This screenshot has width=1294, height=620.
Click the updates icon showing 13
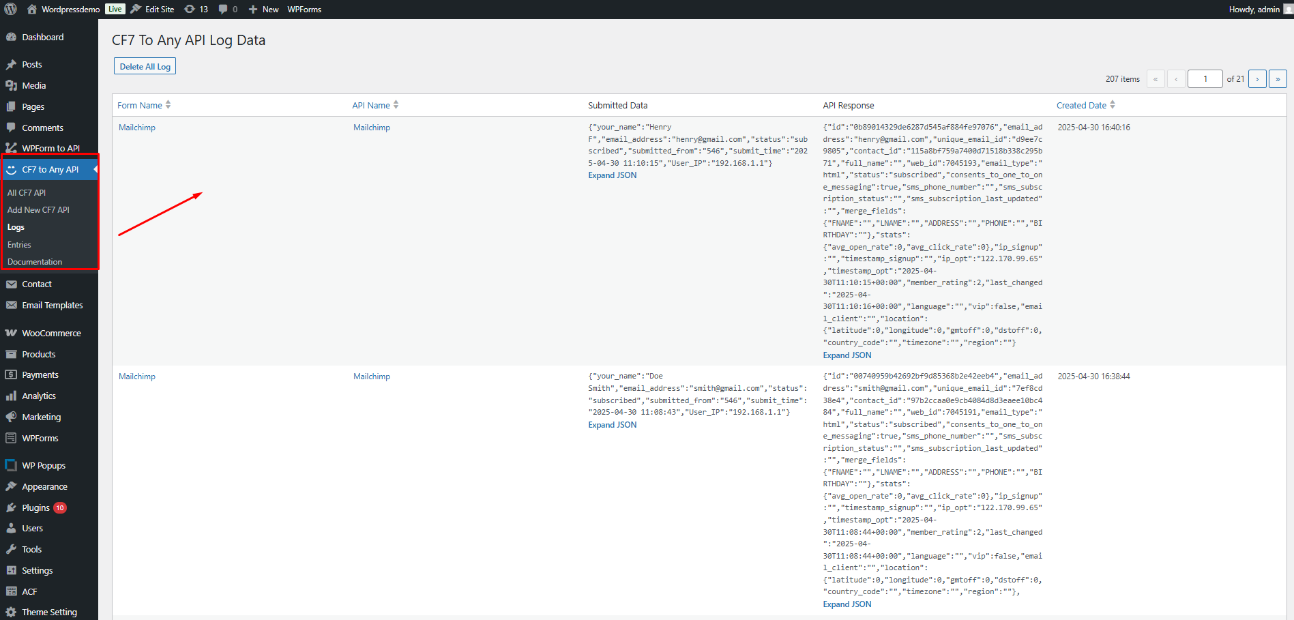pyautogui.click(x=190, y=9)
